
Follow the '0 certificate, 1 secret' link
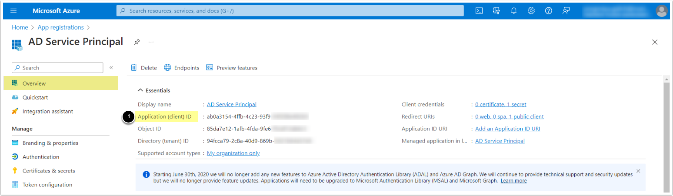500,104
